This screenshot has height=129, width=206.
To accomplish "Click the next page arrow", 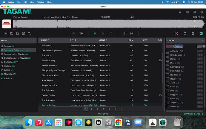I will click(x=121, y=109).
